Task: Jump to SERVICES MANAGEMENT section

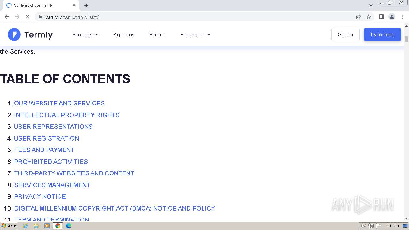Action: [x=52, y=185]
